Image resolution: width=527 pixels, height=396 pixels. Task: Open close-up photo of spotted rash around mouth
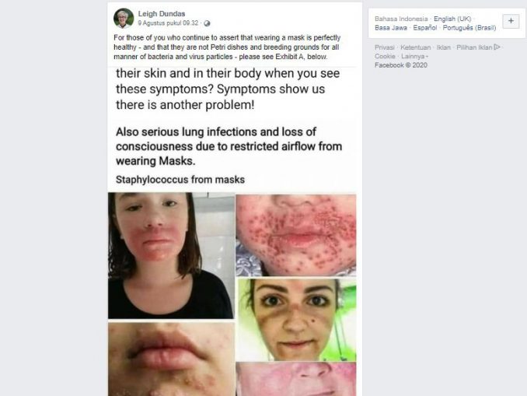pyautogui.click(x=296, y=235)
